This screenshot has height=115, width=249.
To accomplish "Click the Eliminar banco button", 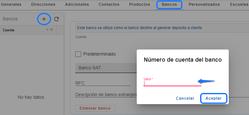I will 95,108.
